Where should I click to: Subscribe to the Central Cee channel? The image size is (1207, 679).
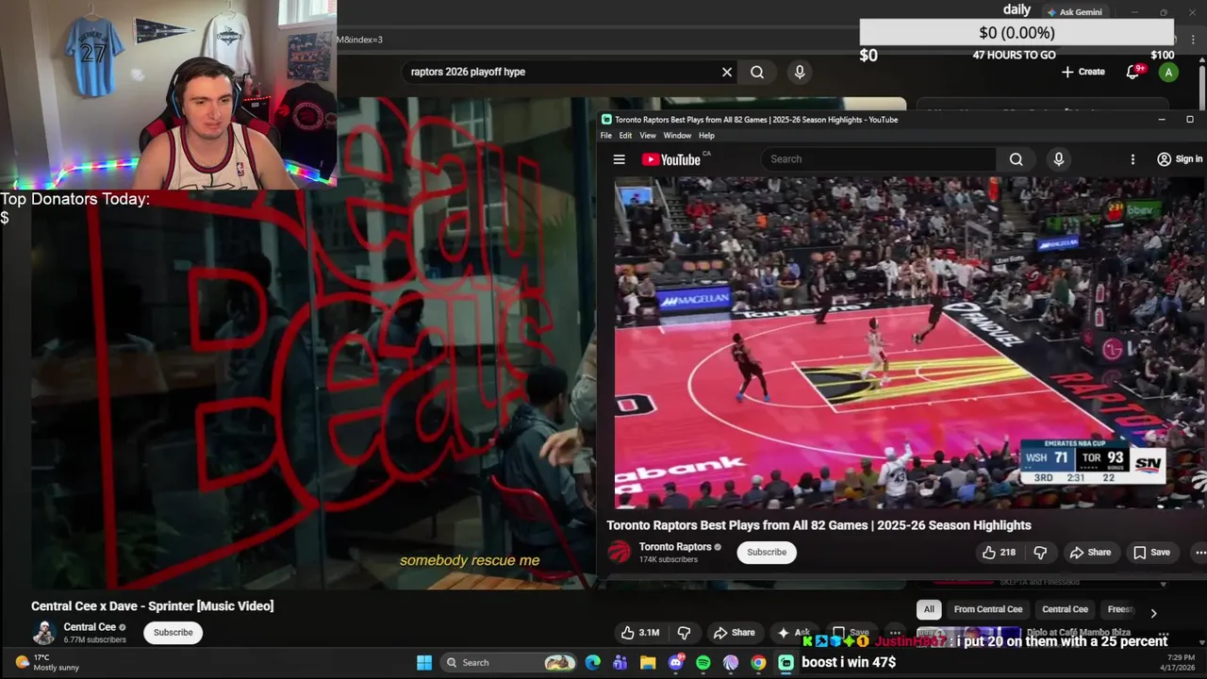[174, 633]
